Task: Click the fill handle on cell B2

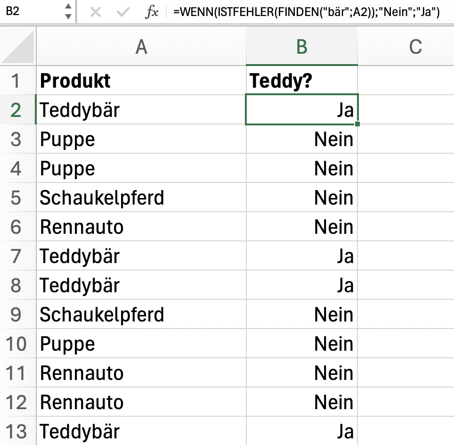Action: pos(357,124)
